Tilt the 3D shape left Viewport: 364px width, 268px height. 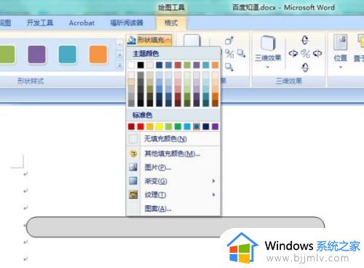point(293,53)
